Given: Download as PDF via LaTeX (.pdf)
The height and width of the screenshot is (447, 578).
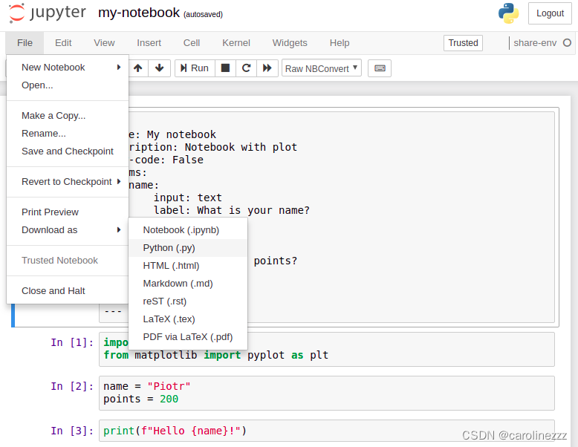Looking at the screenshot, I should pos(188,337).
